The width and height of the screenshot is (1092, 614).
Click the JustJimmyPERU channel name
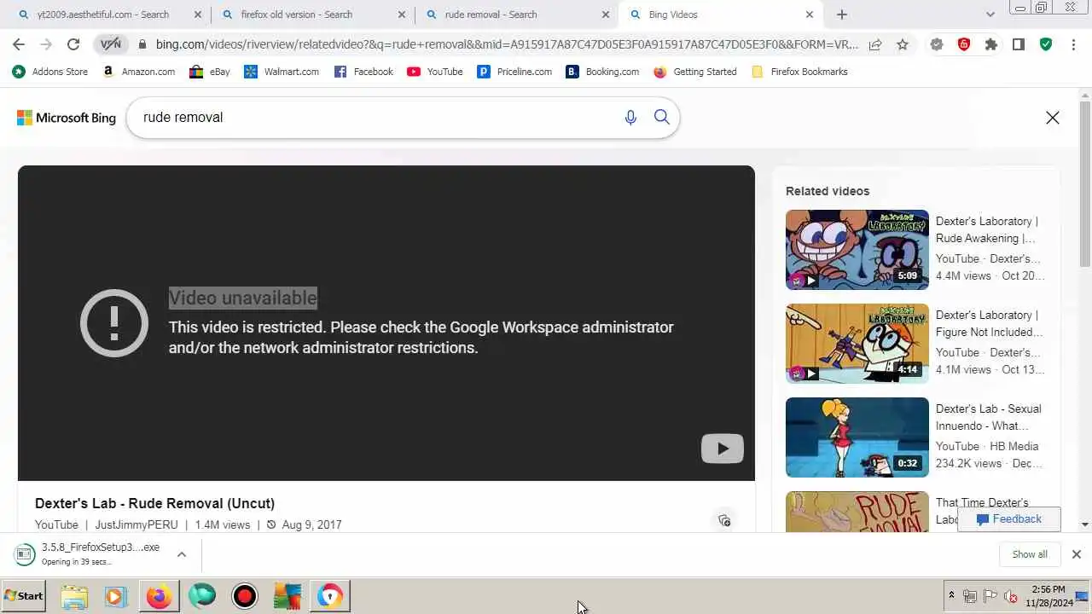(136, 524)
